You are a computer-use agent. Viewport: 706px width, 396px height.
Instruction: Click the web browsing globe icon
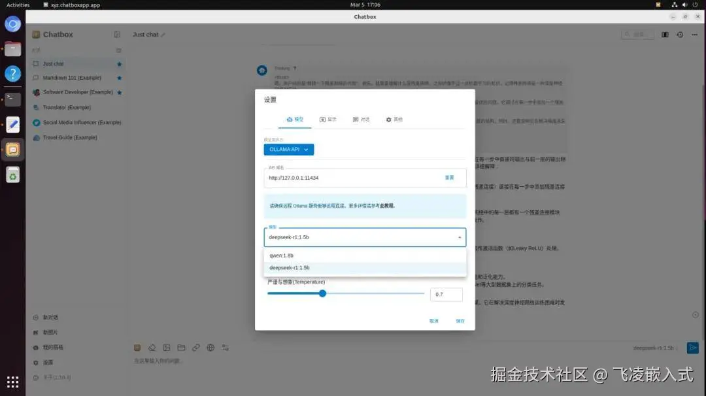pos(210,348)
